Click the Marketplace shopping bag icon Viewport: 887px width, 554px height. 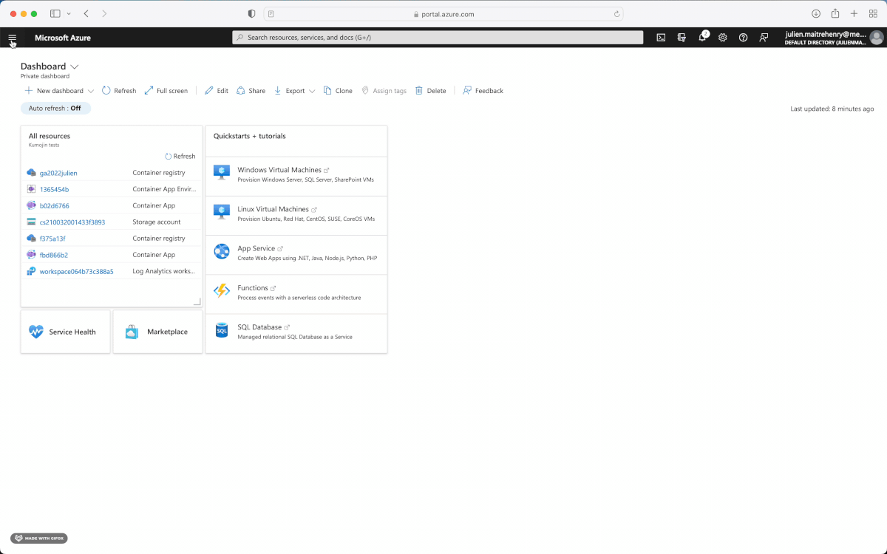[x=132, y=332]
